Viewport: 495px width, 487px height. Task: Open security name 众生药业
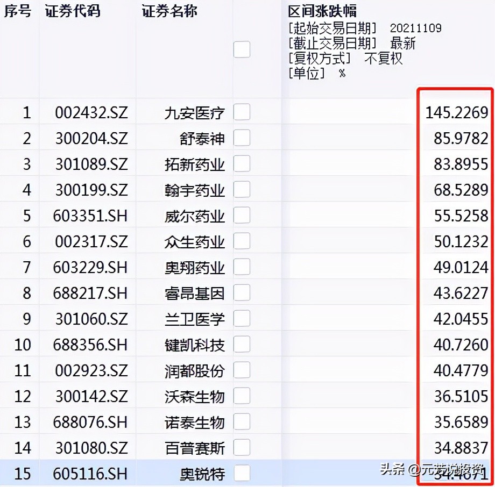point(194,242)
